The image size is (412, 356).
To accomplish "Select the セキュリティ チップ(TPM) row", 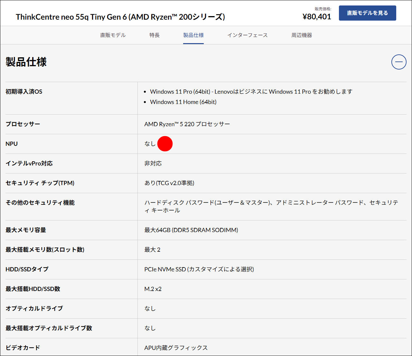I will tap(39, 183).
